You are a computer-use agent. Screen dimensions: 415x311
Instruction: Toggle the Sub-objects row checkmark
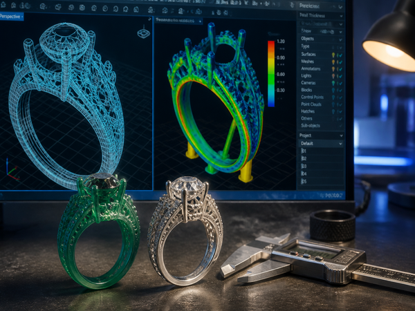(340, 126)
